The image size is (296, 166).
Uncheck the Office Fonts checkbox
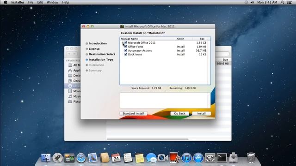click(126, 47)
